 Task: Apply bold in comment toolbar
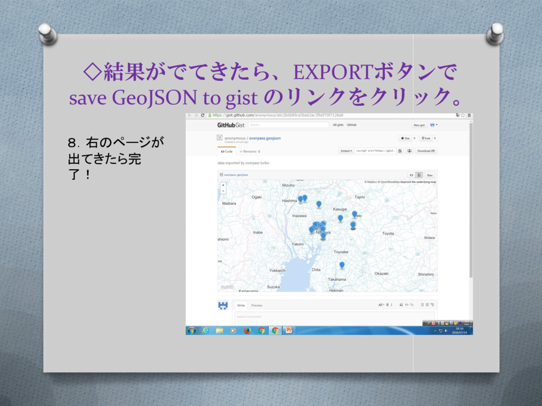(x=387, y=305)
